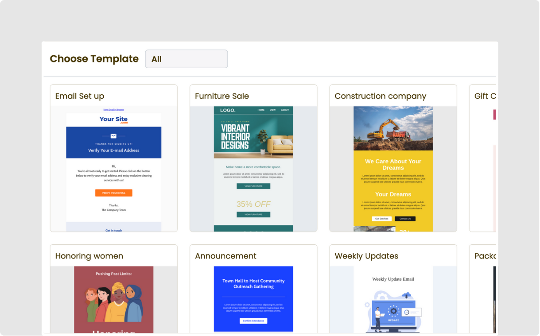Screen dimensions: 540x336
Task: Click the VERIFY YOUR EMAIL button
Action: point(114,193)
